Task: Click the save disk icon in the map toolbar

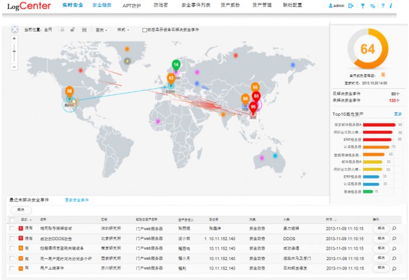Action: (84, 30)
